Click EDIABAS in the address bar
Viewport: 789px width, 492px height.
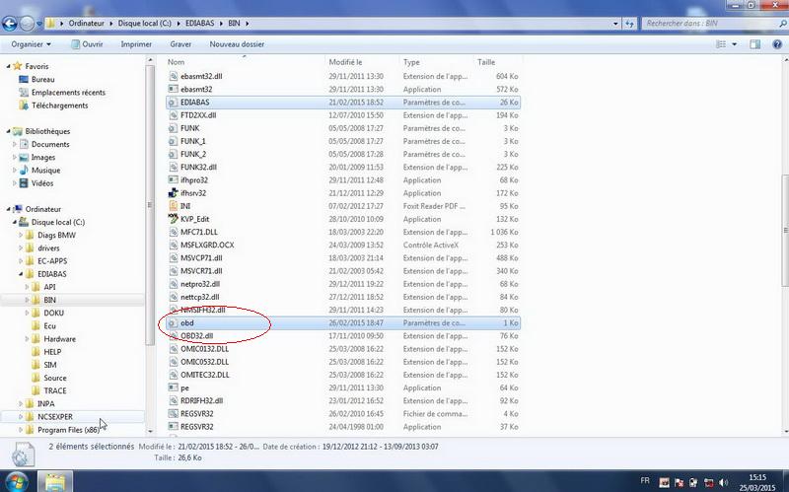200,23
